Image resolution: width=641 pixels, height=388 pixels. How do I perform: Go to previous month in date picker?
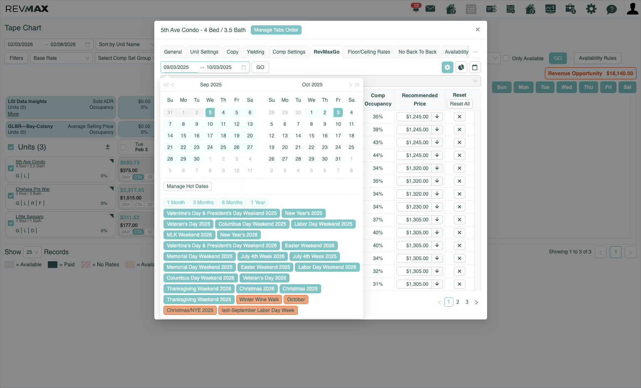173,85
